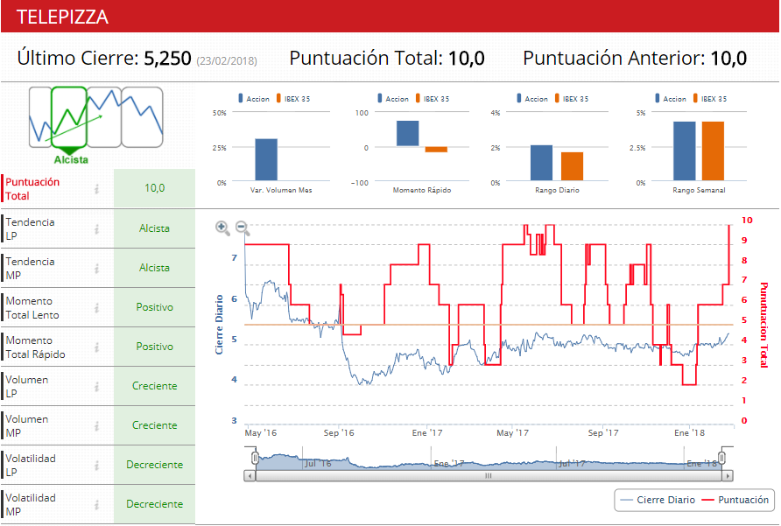This screenshot has width=781, height=526.
Task: Click info icon next to Tendencia MP
Action: point(97,269)
